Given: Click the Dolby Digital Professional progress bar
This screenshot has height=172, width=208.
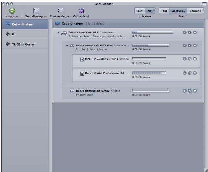Looking at the screenshot, I should click(149, 73).
